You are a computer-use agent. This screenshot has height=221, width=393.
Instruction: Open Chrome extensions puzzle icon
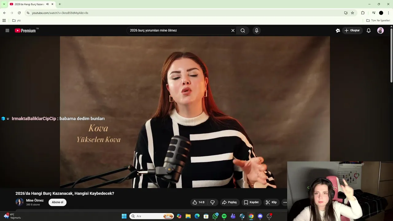[x=363, y=13]
